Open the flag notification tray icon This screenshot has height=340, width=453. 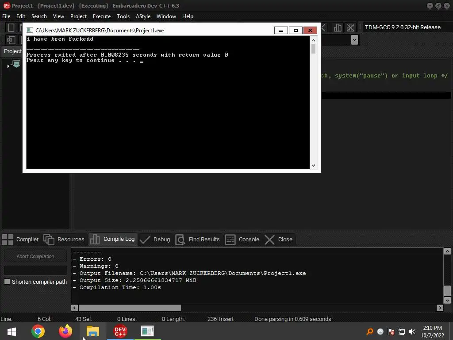(x=391, y=332)
